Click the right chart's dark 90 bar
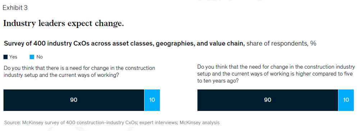 (x=267, y=100)
